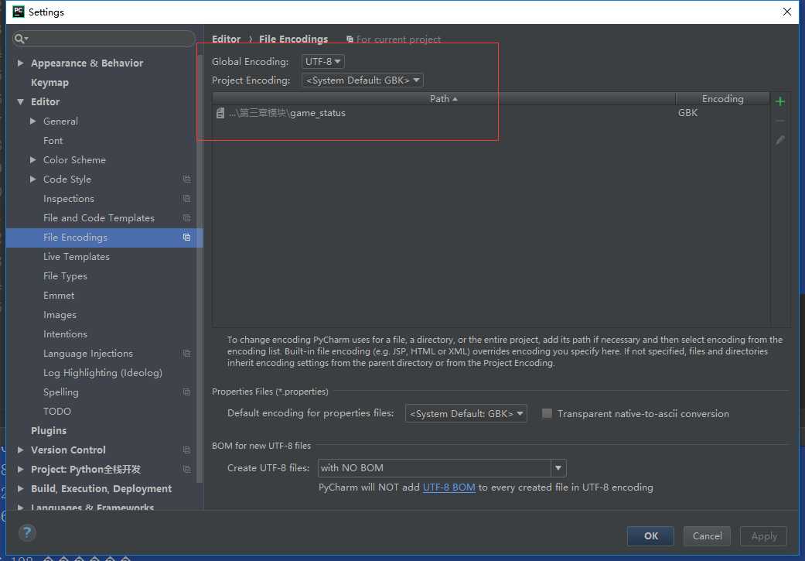
Task: Select Emmet in the tree
Action: click(x=59, y=296)
